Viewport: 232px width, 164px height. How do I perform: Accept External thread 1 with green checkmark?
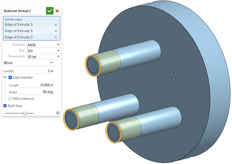pyautogui.click(x=50, y=11)
